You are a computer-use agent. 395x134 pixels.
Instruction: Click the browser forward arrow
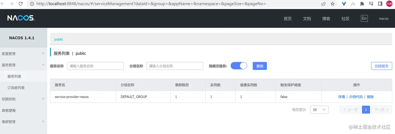point(11,4)
